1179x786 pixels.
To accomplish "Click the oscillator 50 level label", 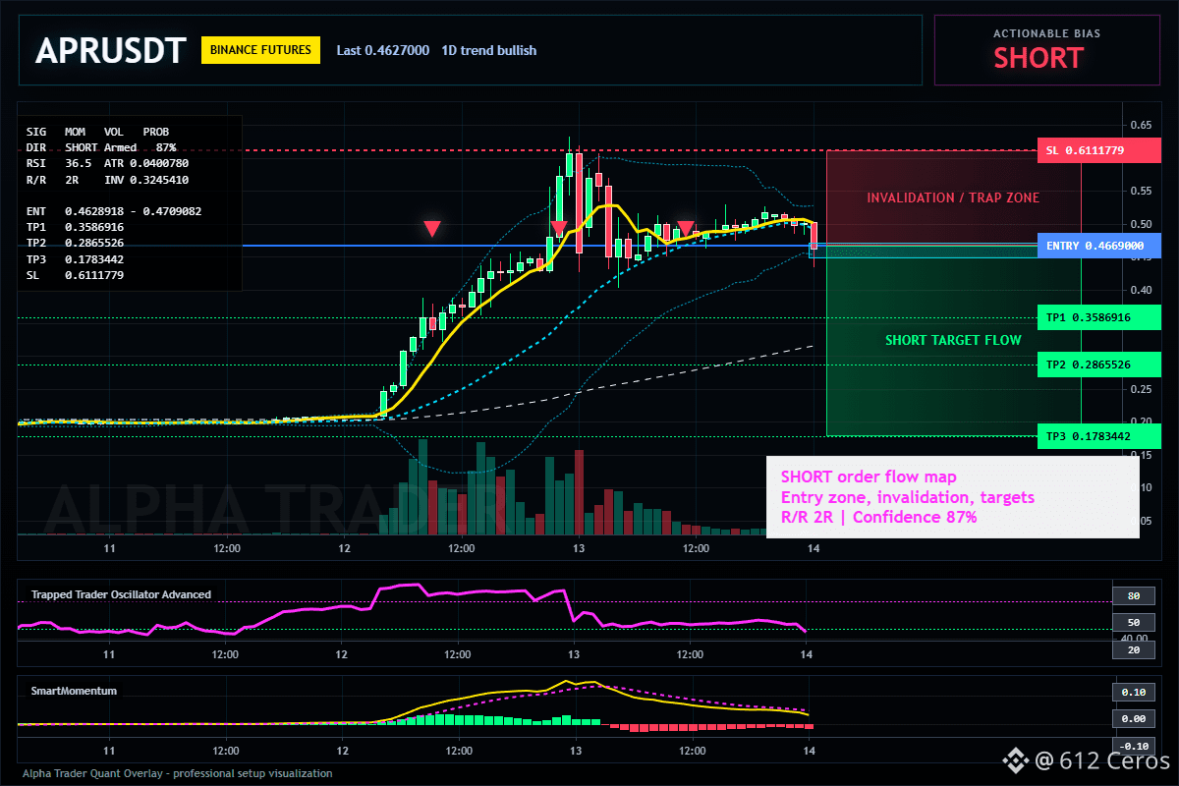I will [1133, 623].
